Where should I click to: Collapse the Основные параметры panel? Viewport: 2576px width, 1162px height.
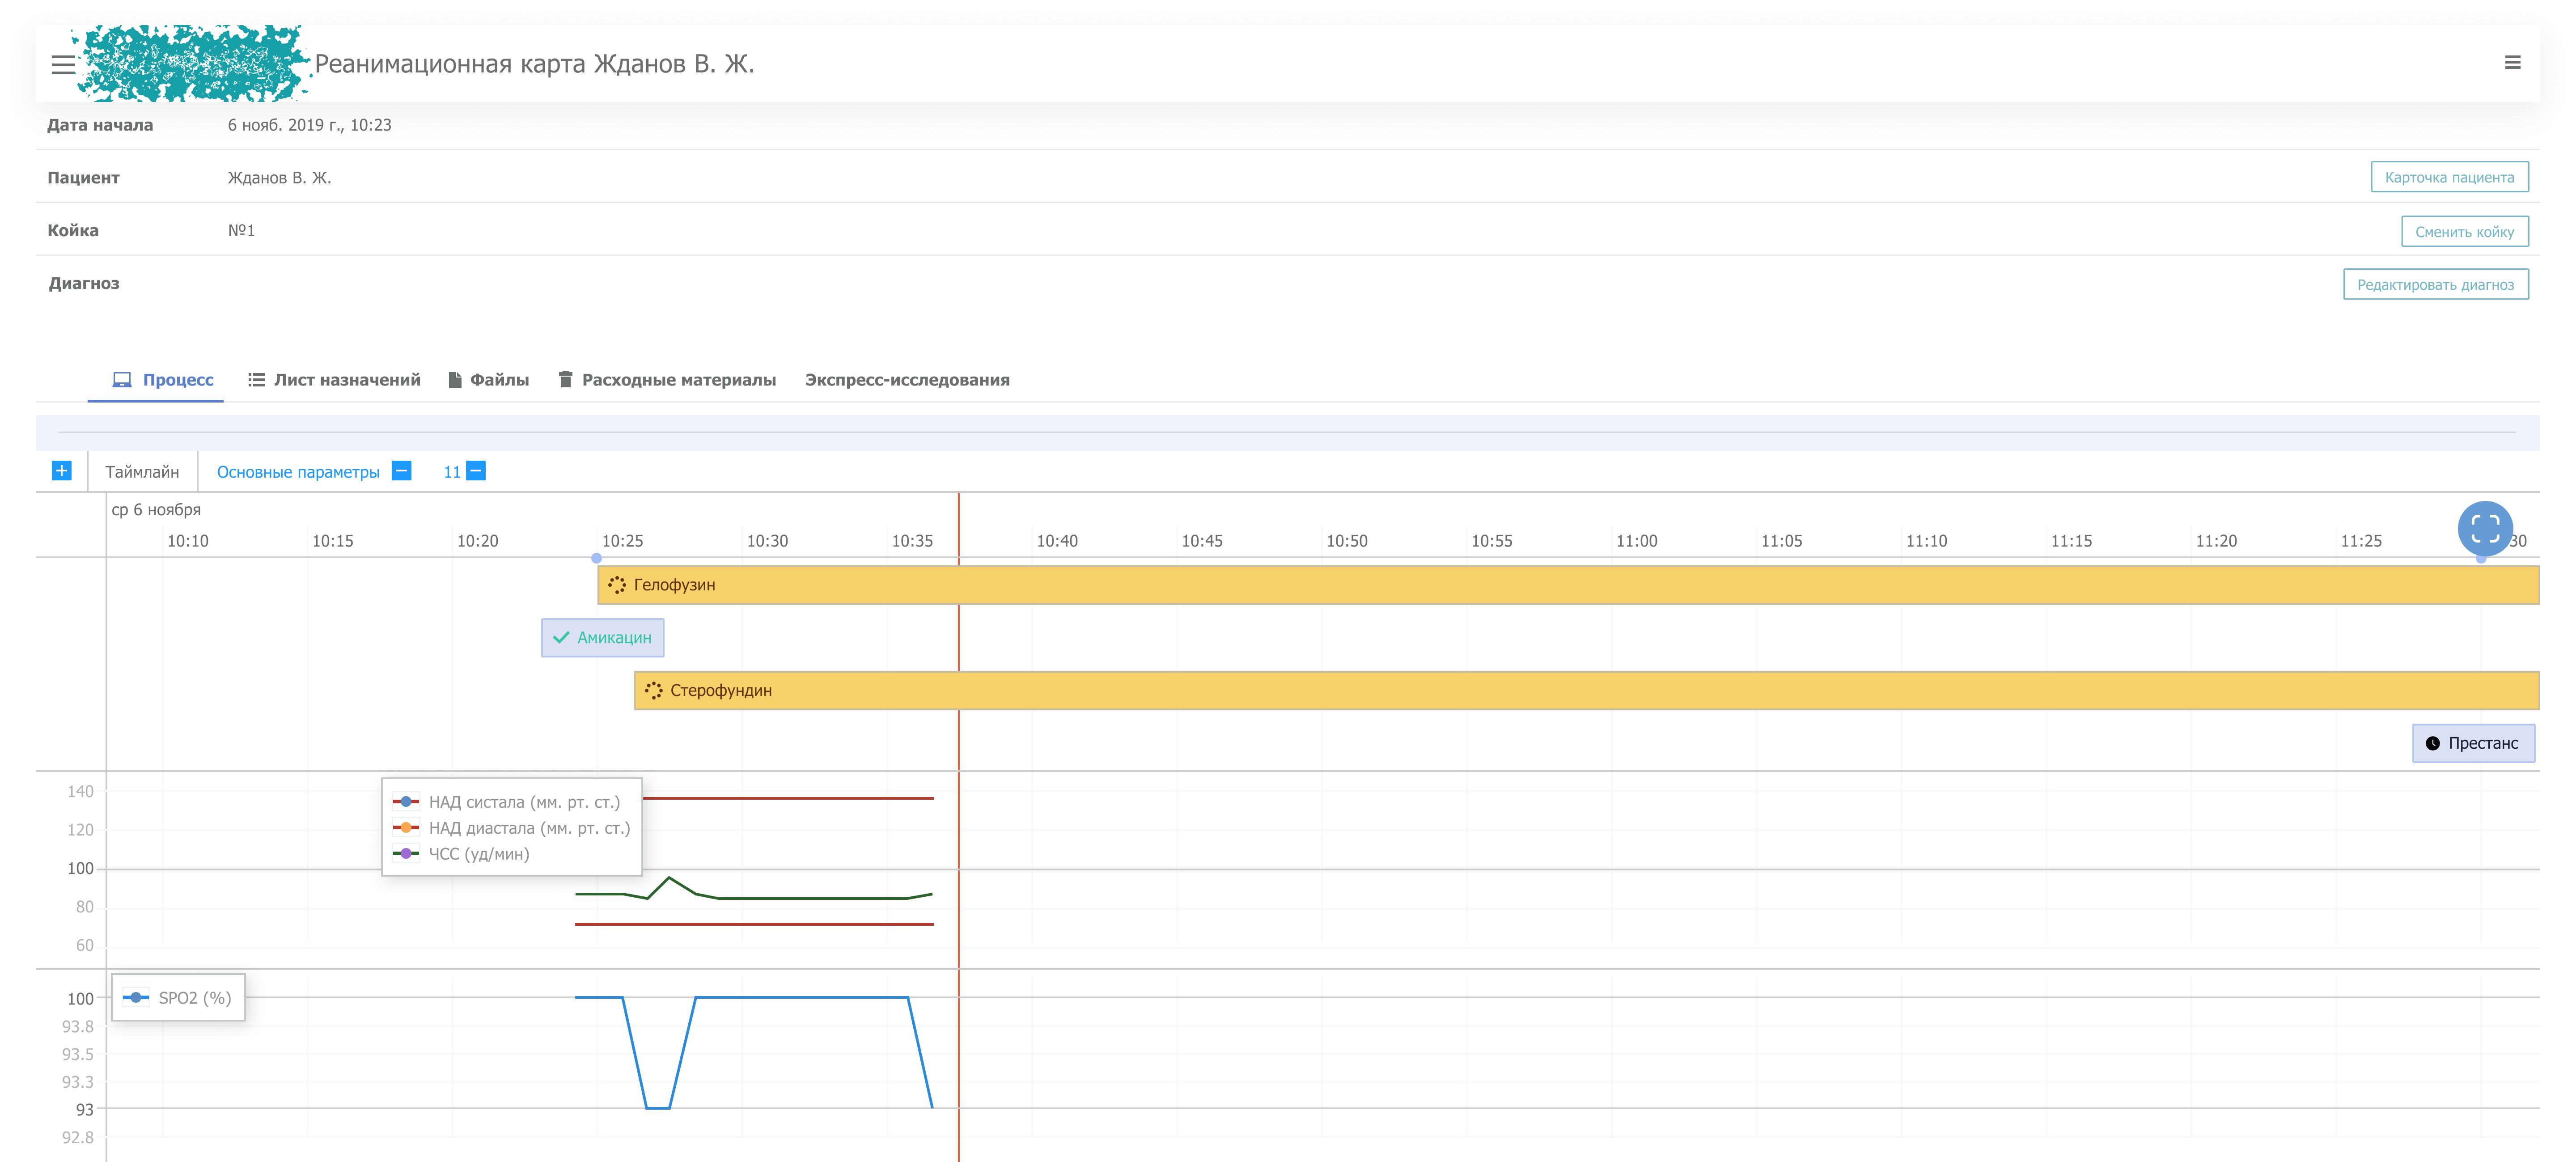click(401, 471)
